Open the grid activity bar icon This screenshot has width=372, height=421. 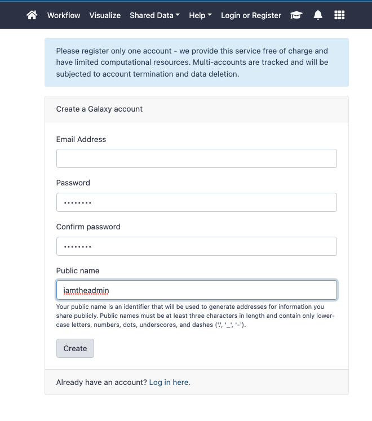click(339, 15)
